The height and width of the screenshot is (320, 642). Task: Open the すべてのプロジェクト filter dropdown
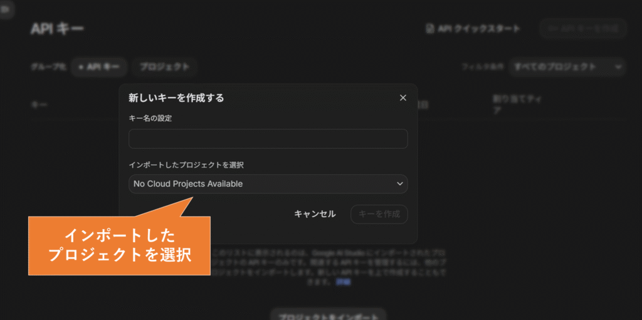click(567, 67)
